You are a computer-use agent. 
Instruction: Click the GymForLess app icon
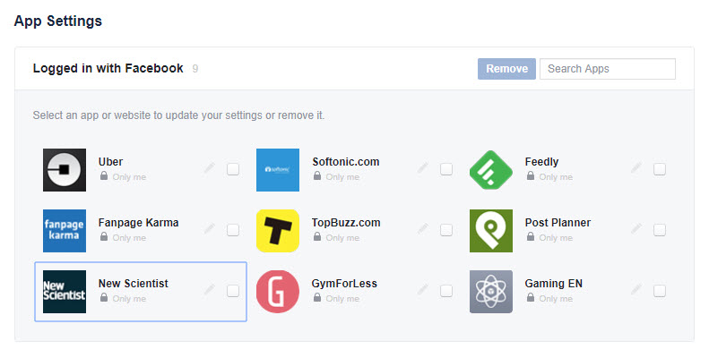pos(278,292)
